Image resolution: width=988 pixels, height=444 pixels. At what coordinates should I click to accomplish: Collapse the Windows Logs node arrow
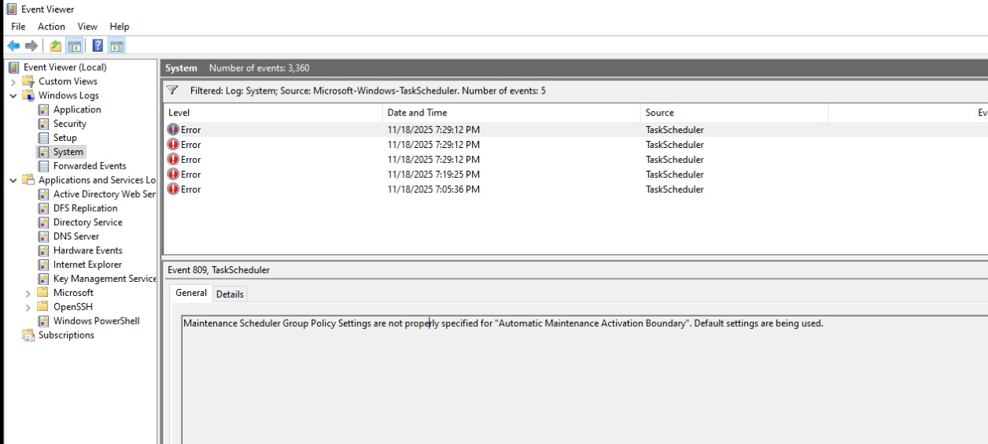(x=13, y=95)
